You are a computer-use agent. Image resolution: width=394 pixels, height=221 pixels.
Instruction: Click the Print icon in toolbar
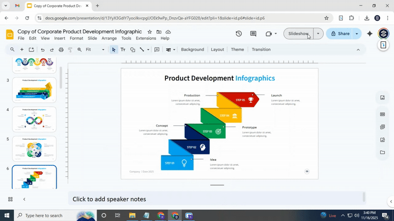click(61, 50)
